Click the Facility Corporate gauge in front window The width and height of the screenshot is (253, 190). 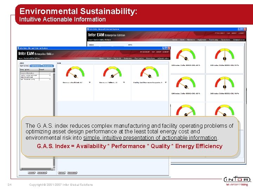click(x=149, y=72)
